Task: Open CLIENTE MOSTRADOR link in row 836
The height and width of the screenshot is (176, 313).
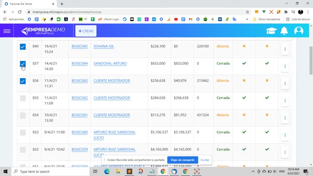Action: coord(112,80)
